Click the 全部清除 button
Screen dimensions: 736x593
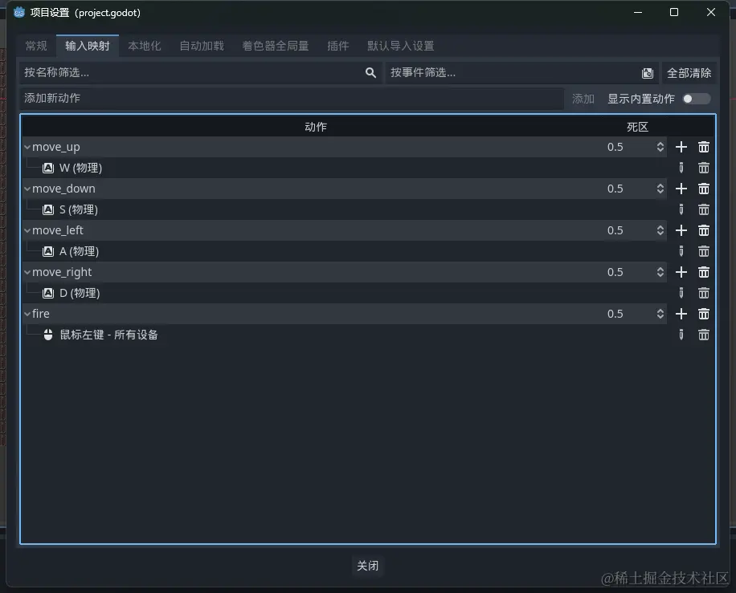[689, 73]
